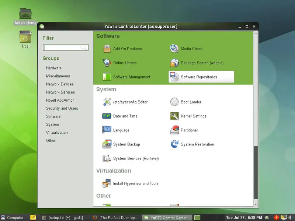Click the volume speaker tray icon
The image size is (295, 221).
click(290, 218)
